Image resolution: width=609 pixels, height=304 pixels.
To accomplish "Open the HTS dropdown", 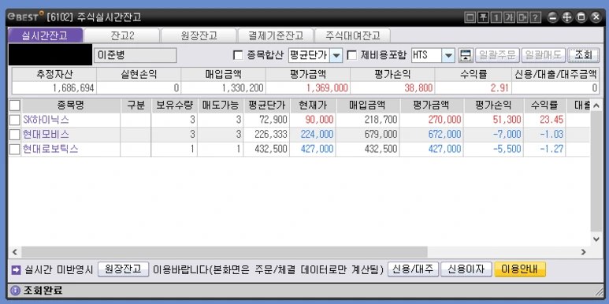I will pos(448,55).
